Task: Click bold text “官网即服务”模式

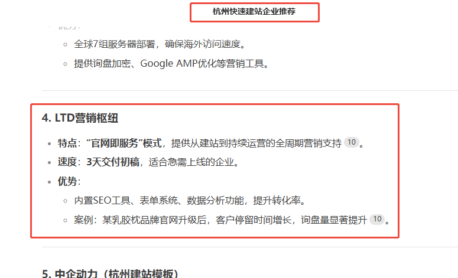Action: pos(124,143)
